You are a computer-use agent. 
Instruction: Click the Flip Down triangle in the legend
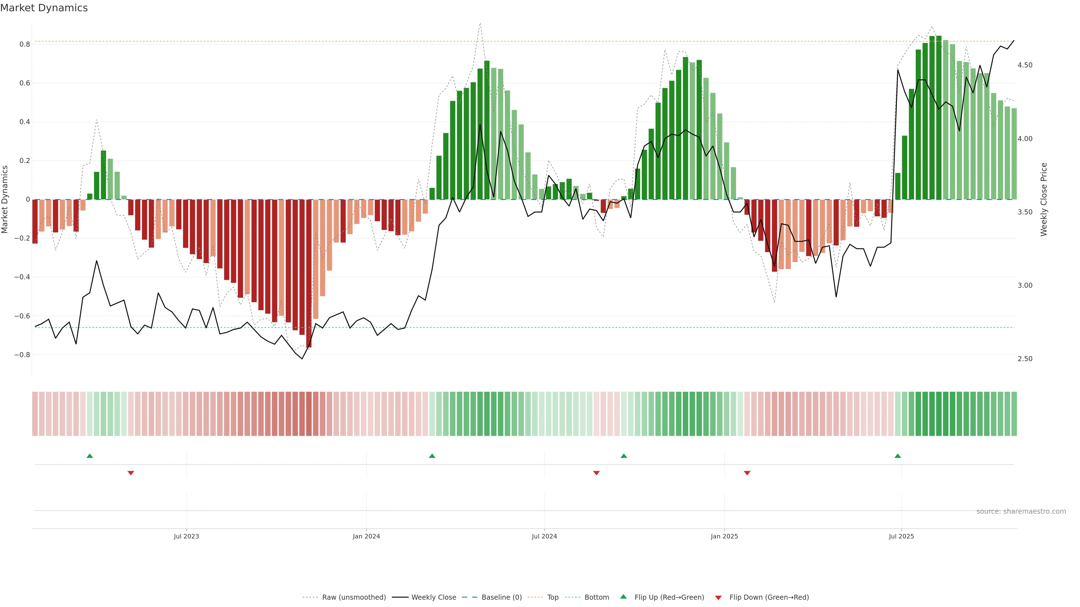tap(718, 598)
